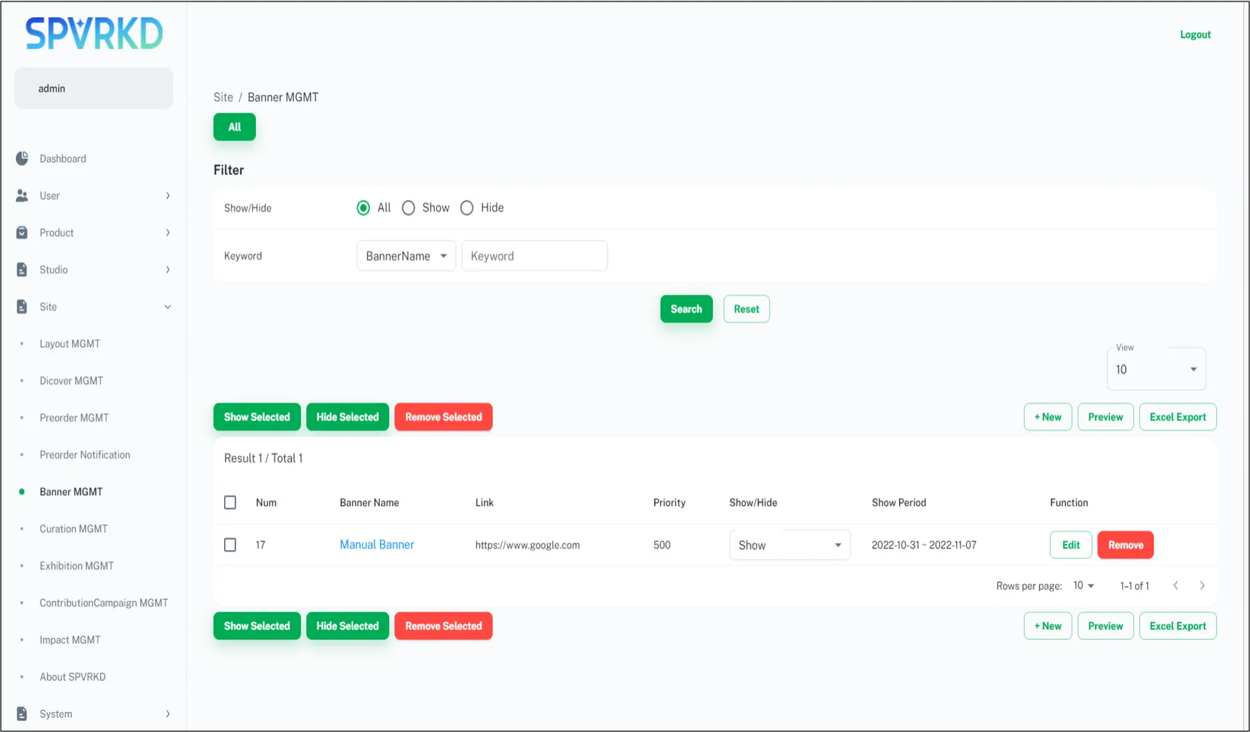
Task: Open the Manual Banner link
Action: pyautogui.click(x=377, y=545)
